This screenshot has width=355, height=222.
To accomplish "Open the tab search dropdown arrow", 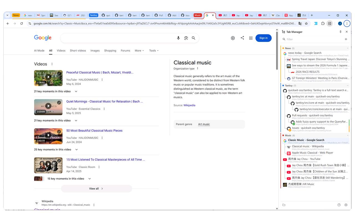I will pyautogui.click(x=7, y=15).
